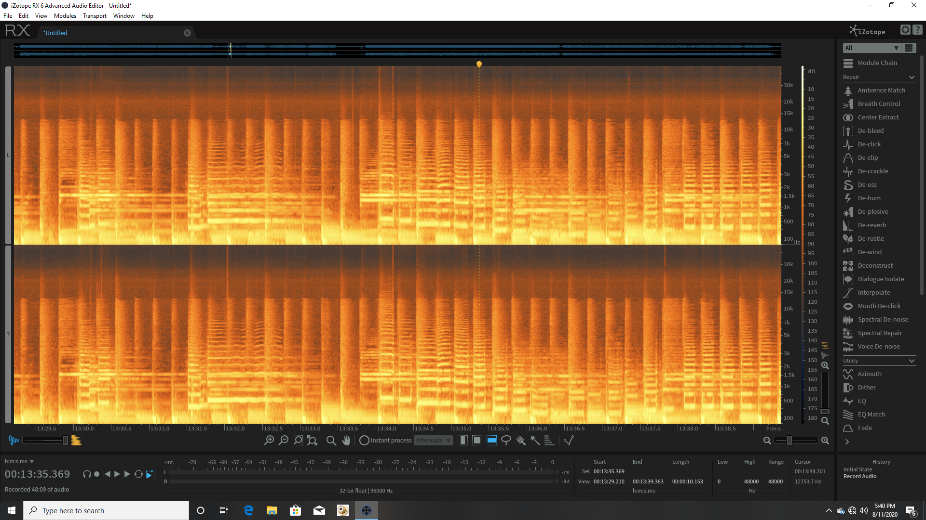Toggle loop playback
The width and height of the screenshot is (926, 520).
click(x=138, y=474)
